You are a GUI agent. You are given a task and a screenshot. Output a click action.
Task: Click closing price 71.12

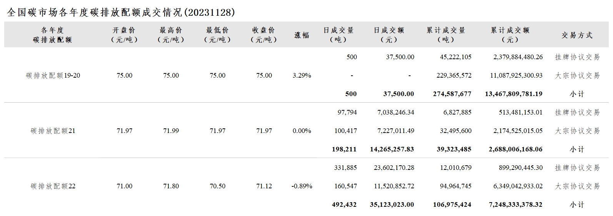point(264,186)
